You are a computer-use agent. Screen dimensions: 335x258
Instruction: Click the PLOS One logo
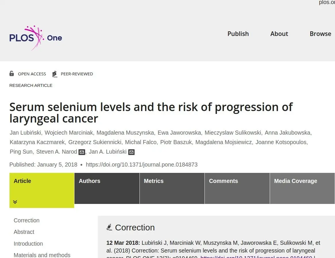point(36,38)
